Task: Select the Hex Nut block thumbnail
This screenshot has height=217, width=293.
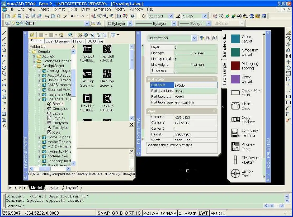Action: coord(87,98)
